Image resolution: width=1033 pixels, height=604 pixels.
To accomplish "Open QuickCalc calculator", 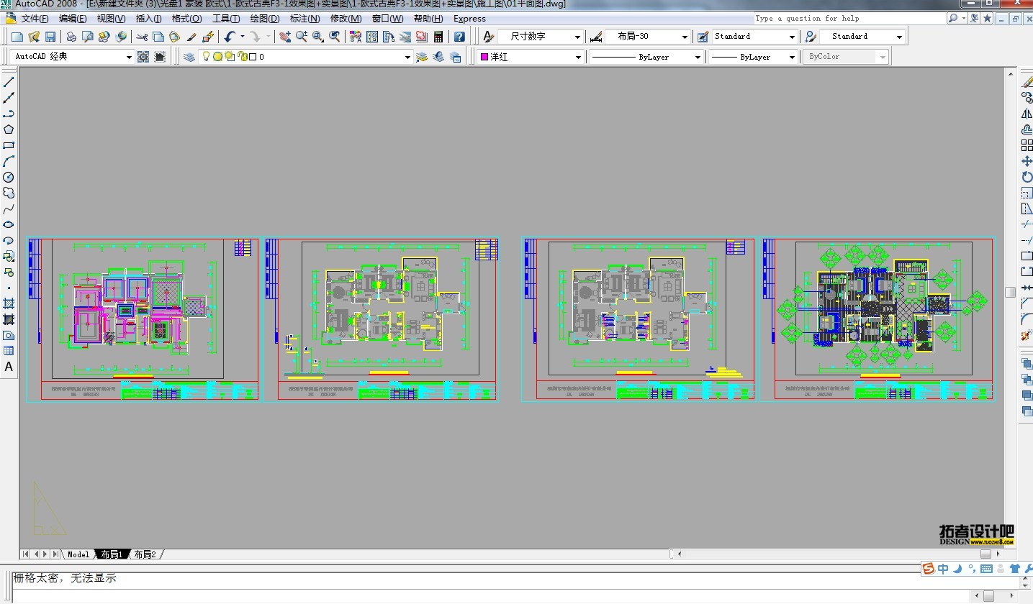I will click(x=438, y=36).
